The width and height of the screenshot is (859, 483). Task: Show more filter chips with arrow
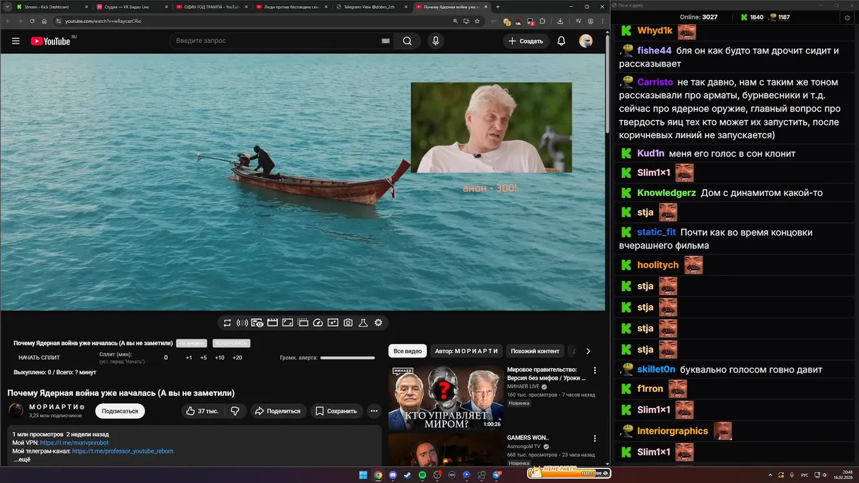point(588,351)
